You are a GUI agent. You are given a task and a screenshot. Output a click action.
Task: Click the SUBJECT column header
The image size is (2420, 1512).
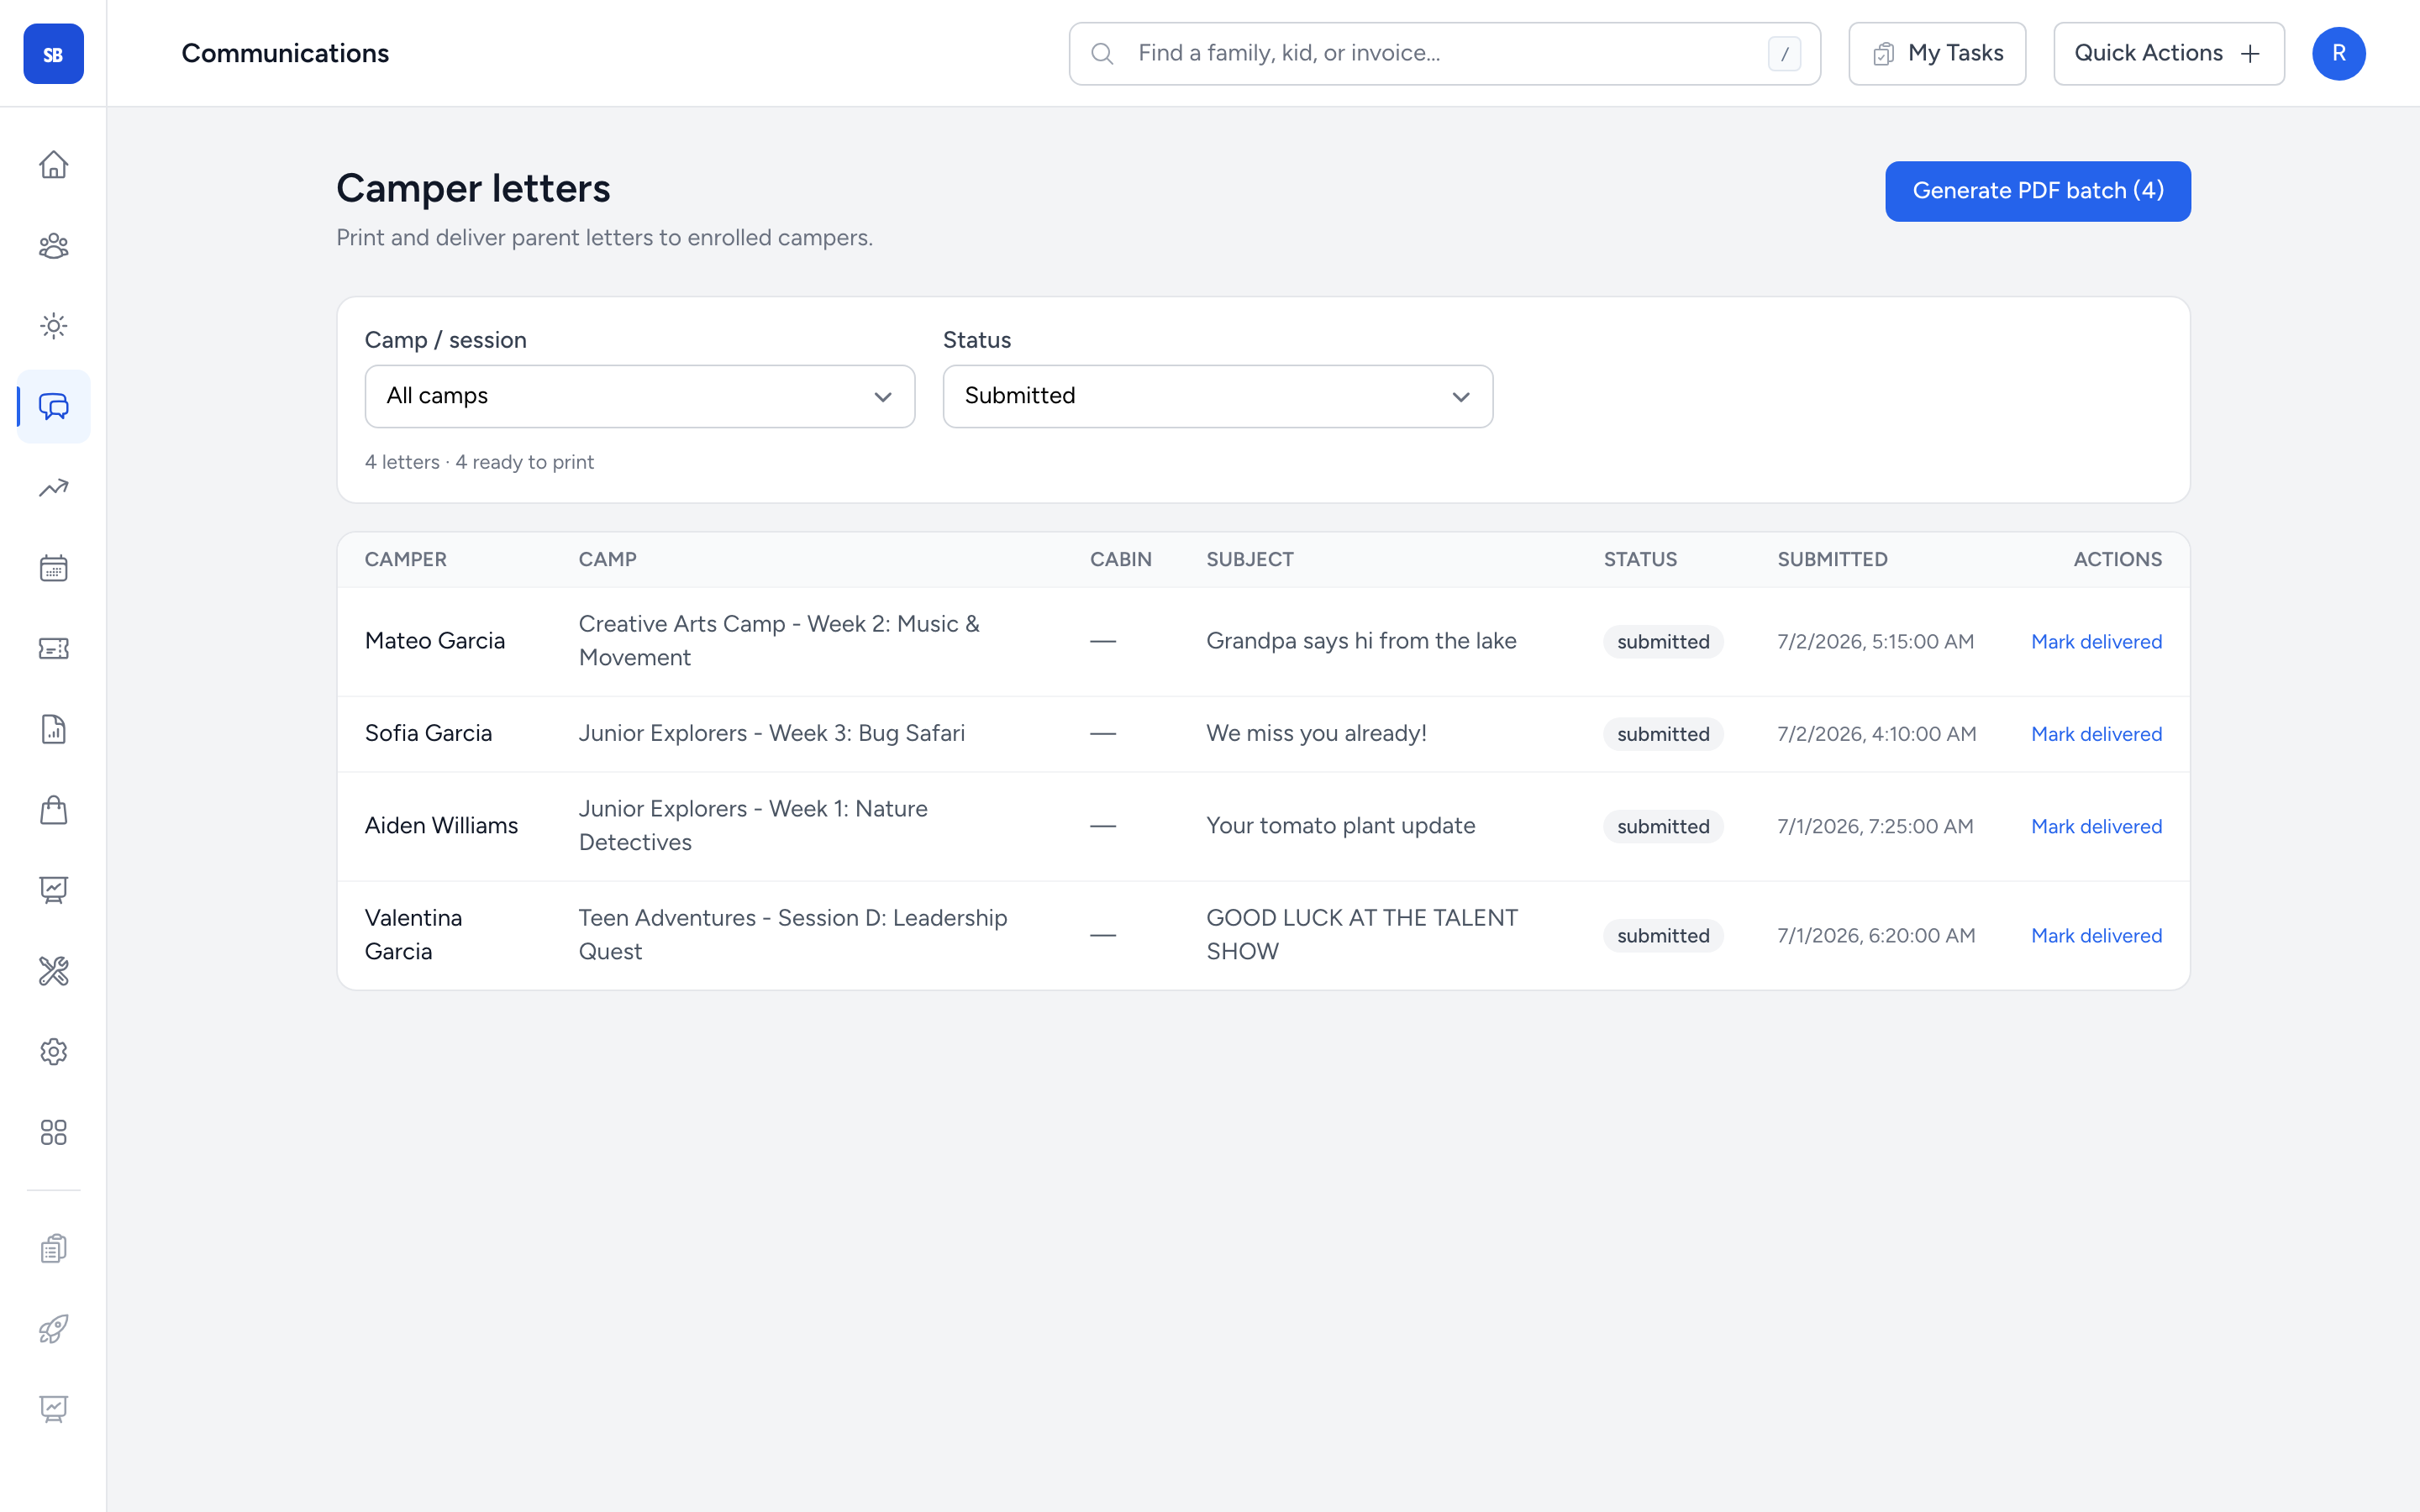1250,560
